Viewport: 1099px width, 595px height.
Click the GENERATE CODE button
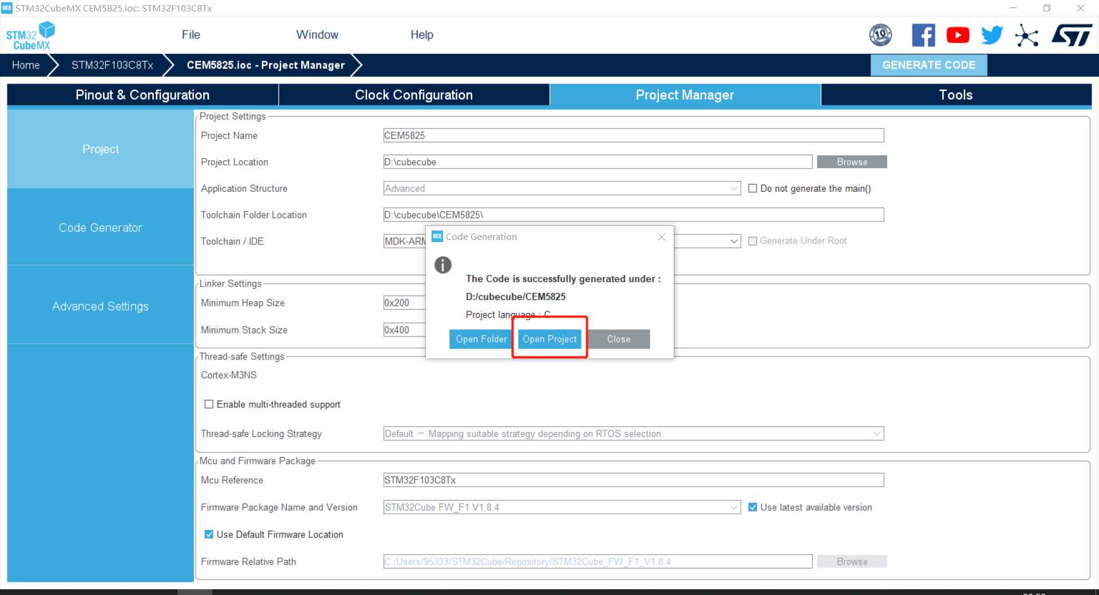928,65
